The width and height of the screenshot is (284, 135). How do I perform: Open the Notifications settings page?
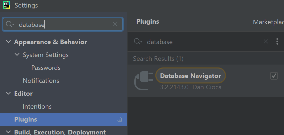click(x=41, y=81)
